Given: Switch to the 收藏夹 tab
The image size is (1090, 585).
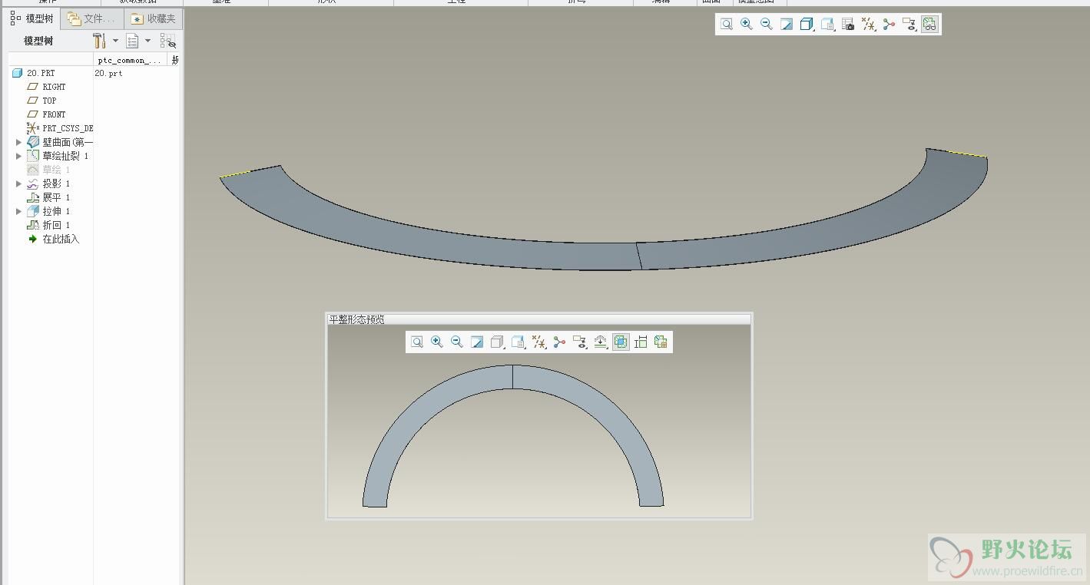Looking at the screenshot, I should [x=154, y=18].
